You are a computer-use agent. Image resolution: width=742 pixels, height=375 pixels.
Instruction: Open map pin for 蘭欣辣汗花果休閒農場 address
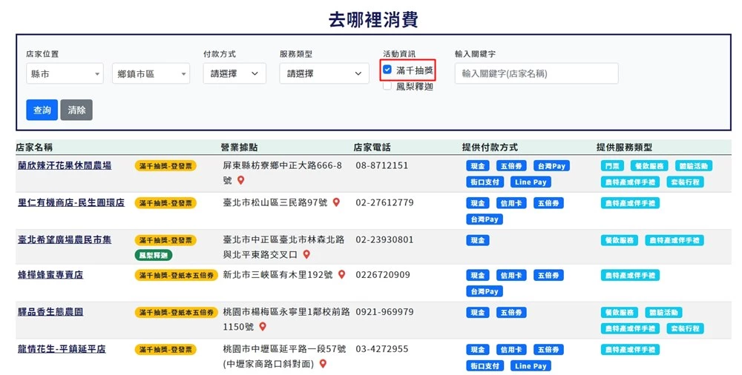point(241,180)
